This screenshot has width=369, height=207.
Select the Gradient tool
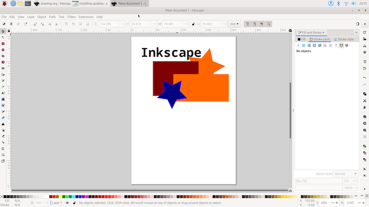3,99
